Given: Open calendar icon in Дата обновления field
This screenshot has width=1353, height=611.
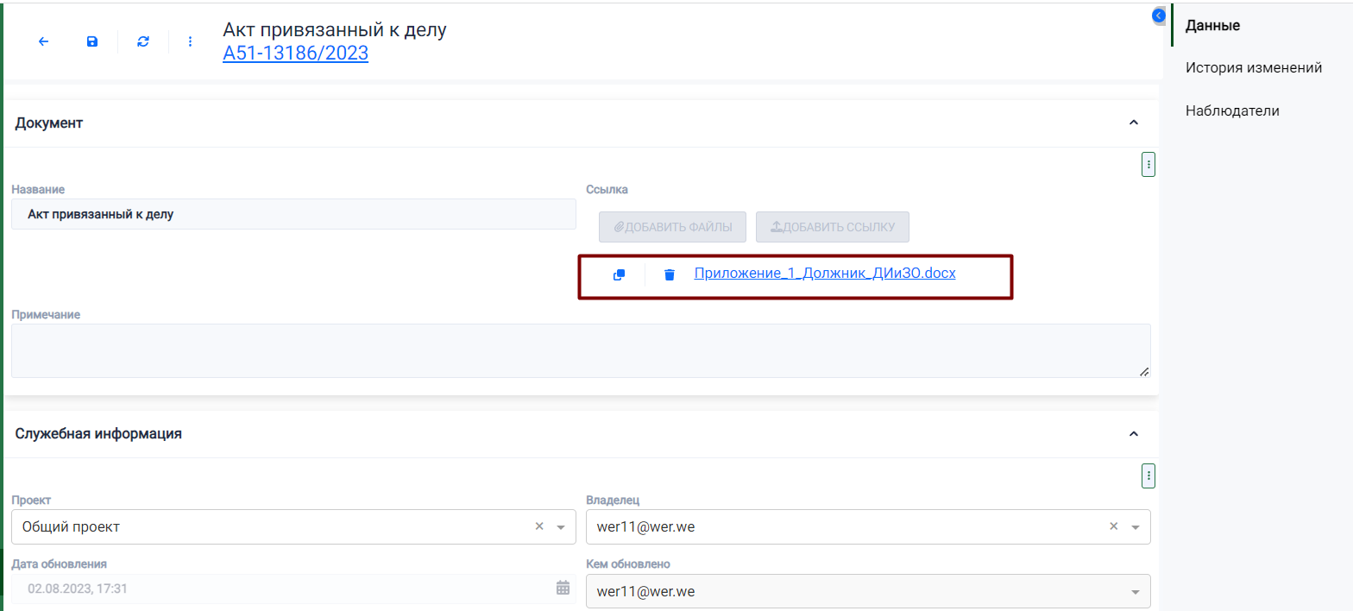Looking at the screenshot, I should tap(563, 589).
